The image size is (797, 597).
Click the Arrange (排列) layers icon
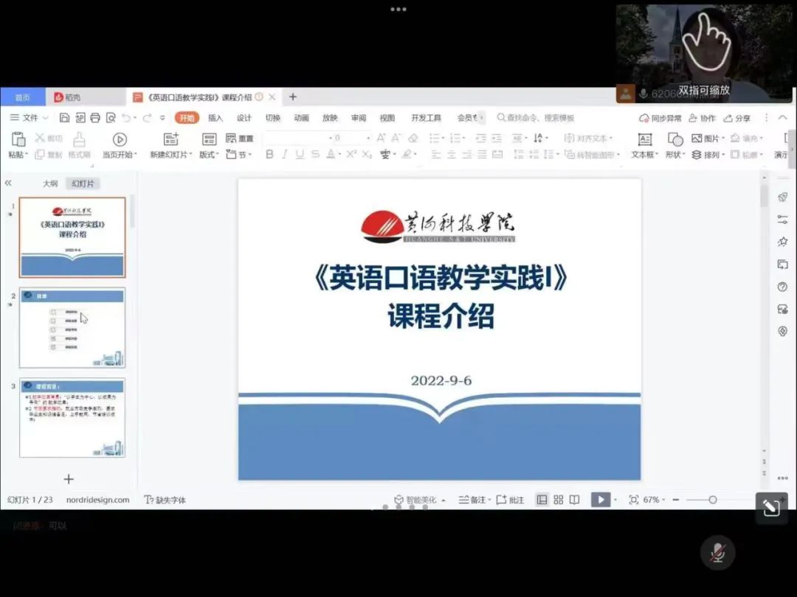(697, 154)
